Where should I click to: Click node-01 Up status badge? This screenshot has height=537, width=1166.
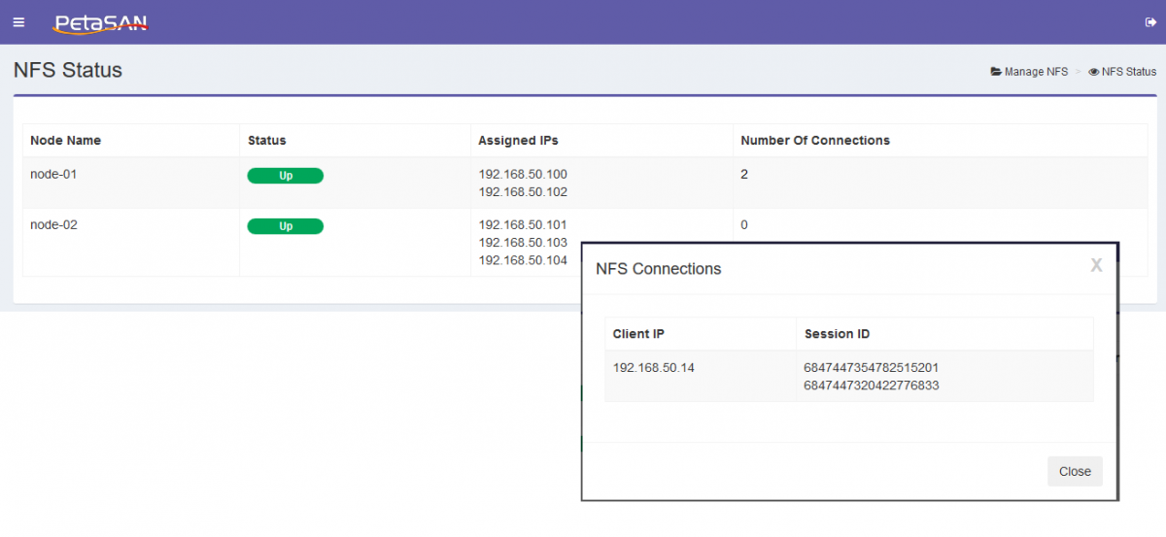[x=286, y=176]
